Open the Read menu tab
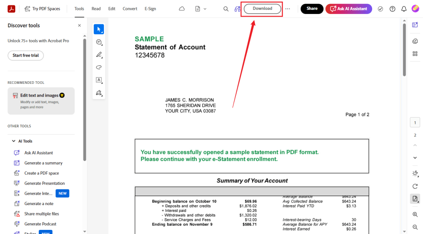 (96, 9)
